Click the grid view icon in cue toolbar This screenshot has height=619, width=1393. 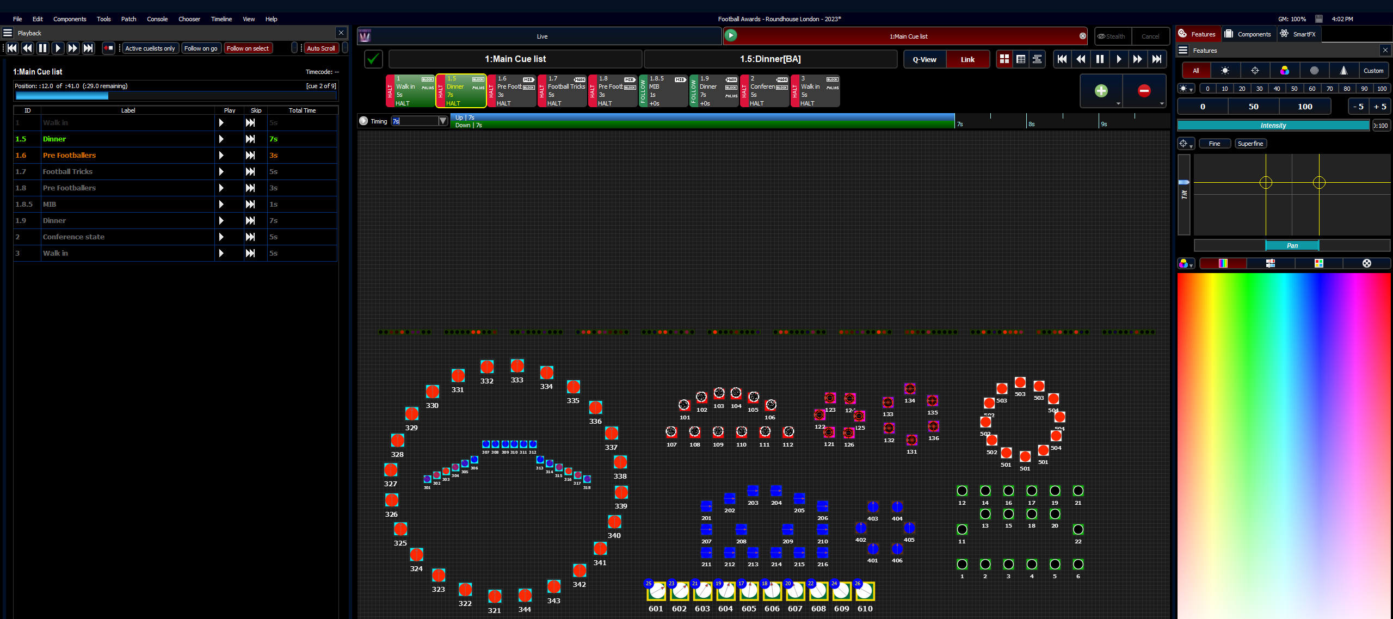pyautogui.click(x=1004, y=59)
